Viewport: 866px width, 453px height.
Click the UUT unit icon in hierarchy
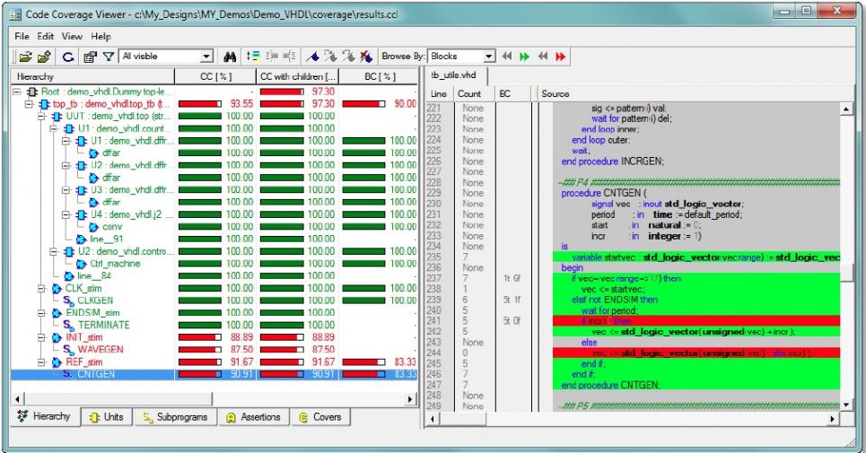pos(57,117)
